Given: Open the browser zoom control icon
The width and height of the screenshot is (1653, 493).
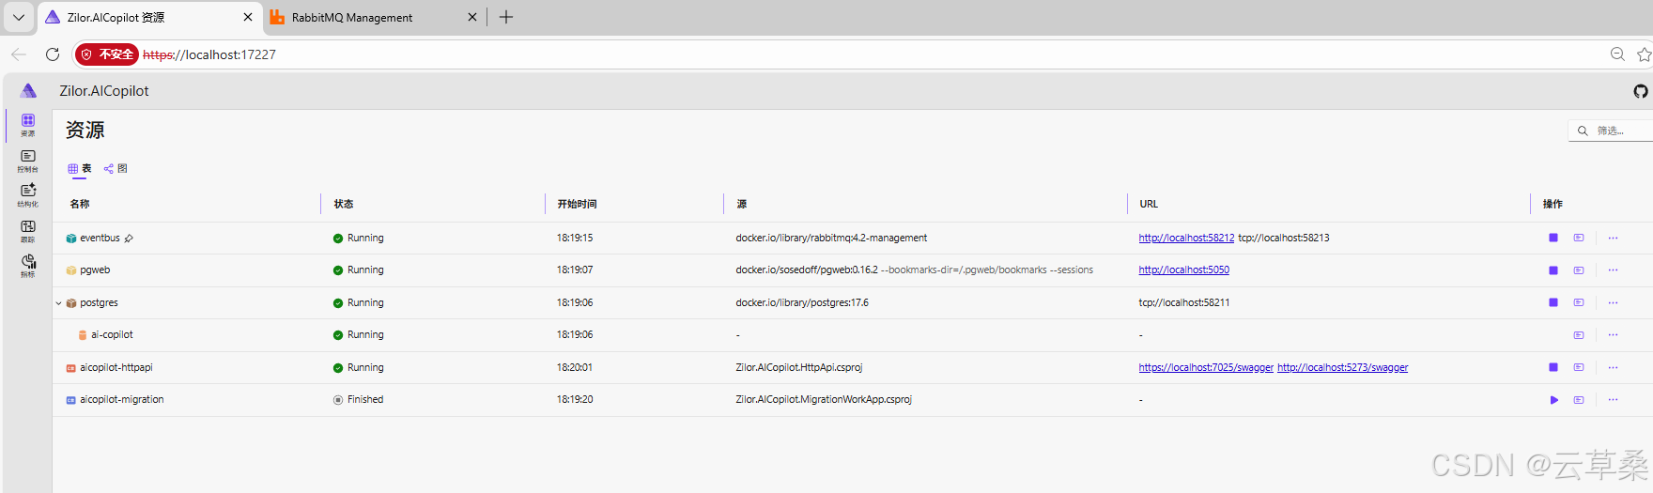Looking at the screenshot, I should point(1617,54).
